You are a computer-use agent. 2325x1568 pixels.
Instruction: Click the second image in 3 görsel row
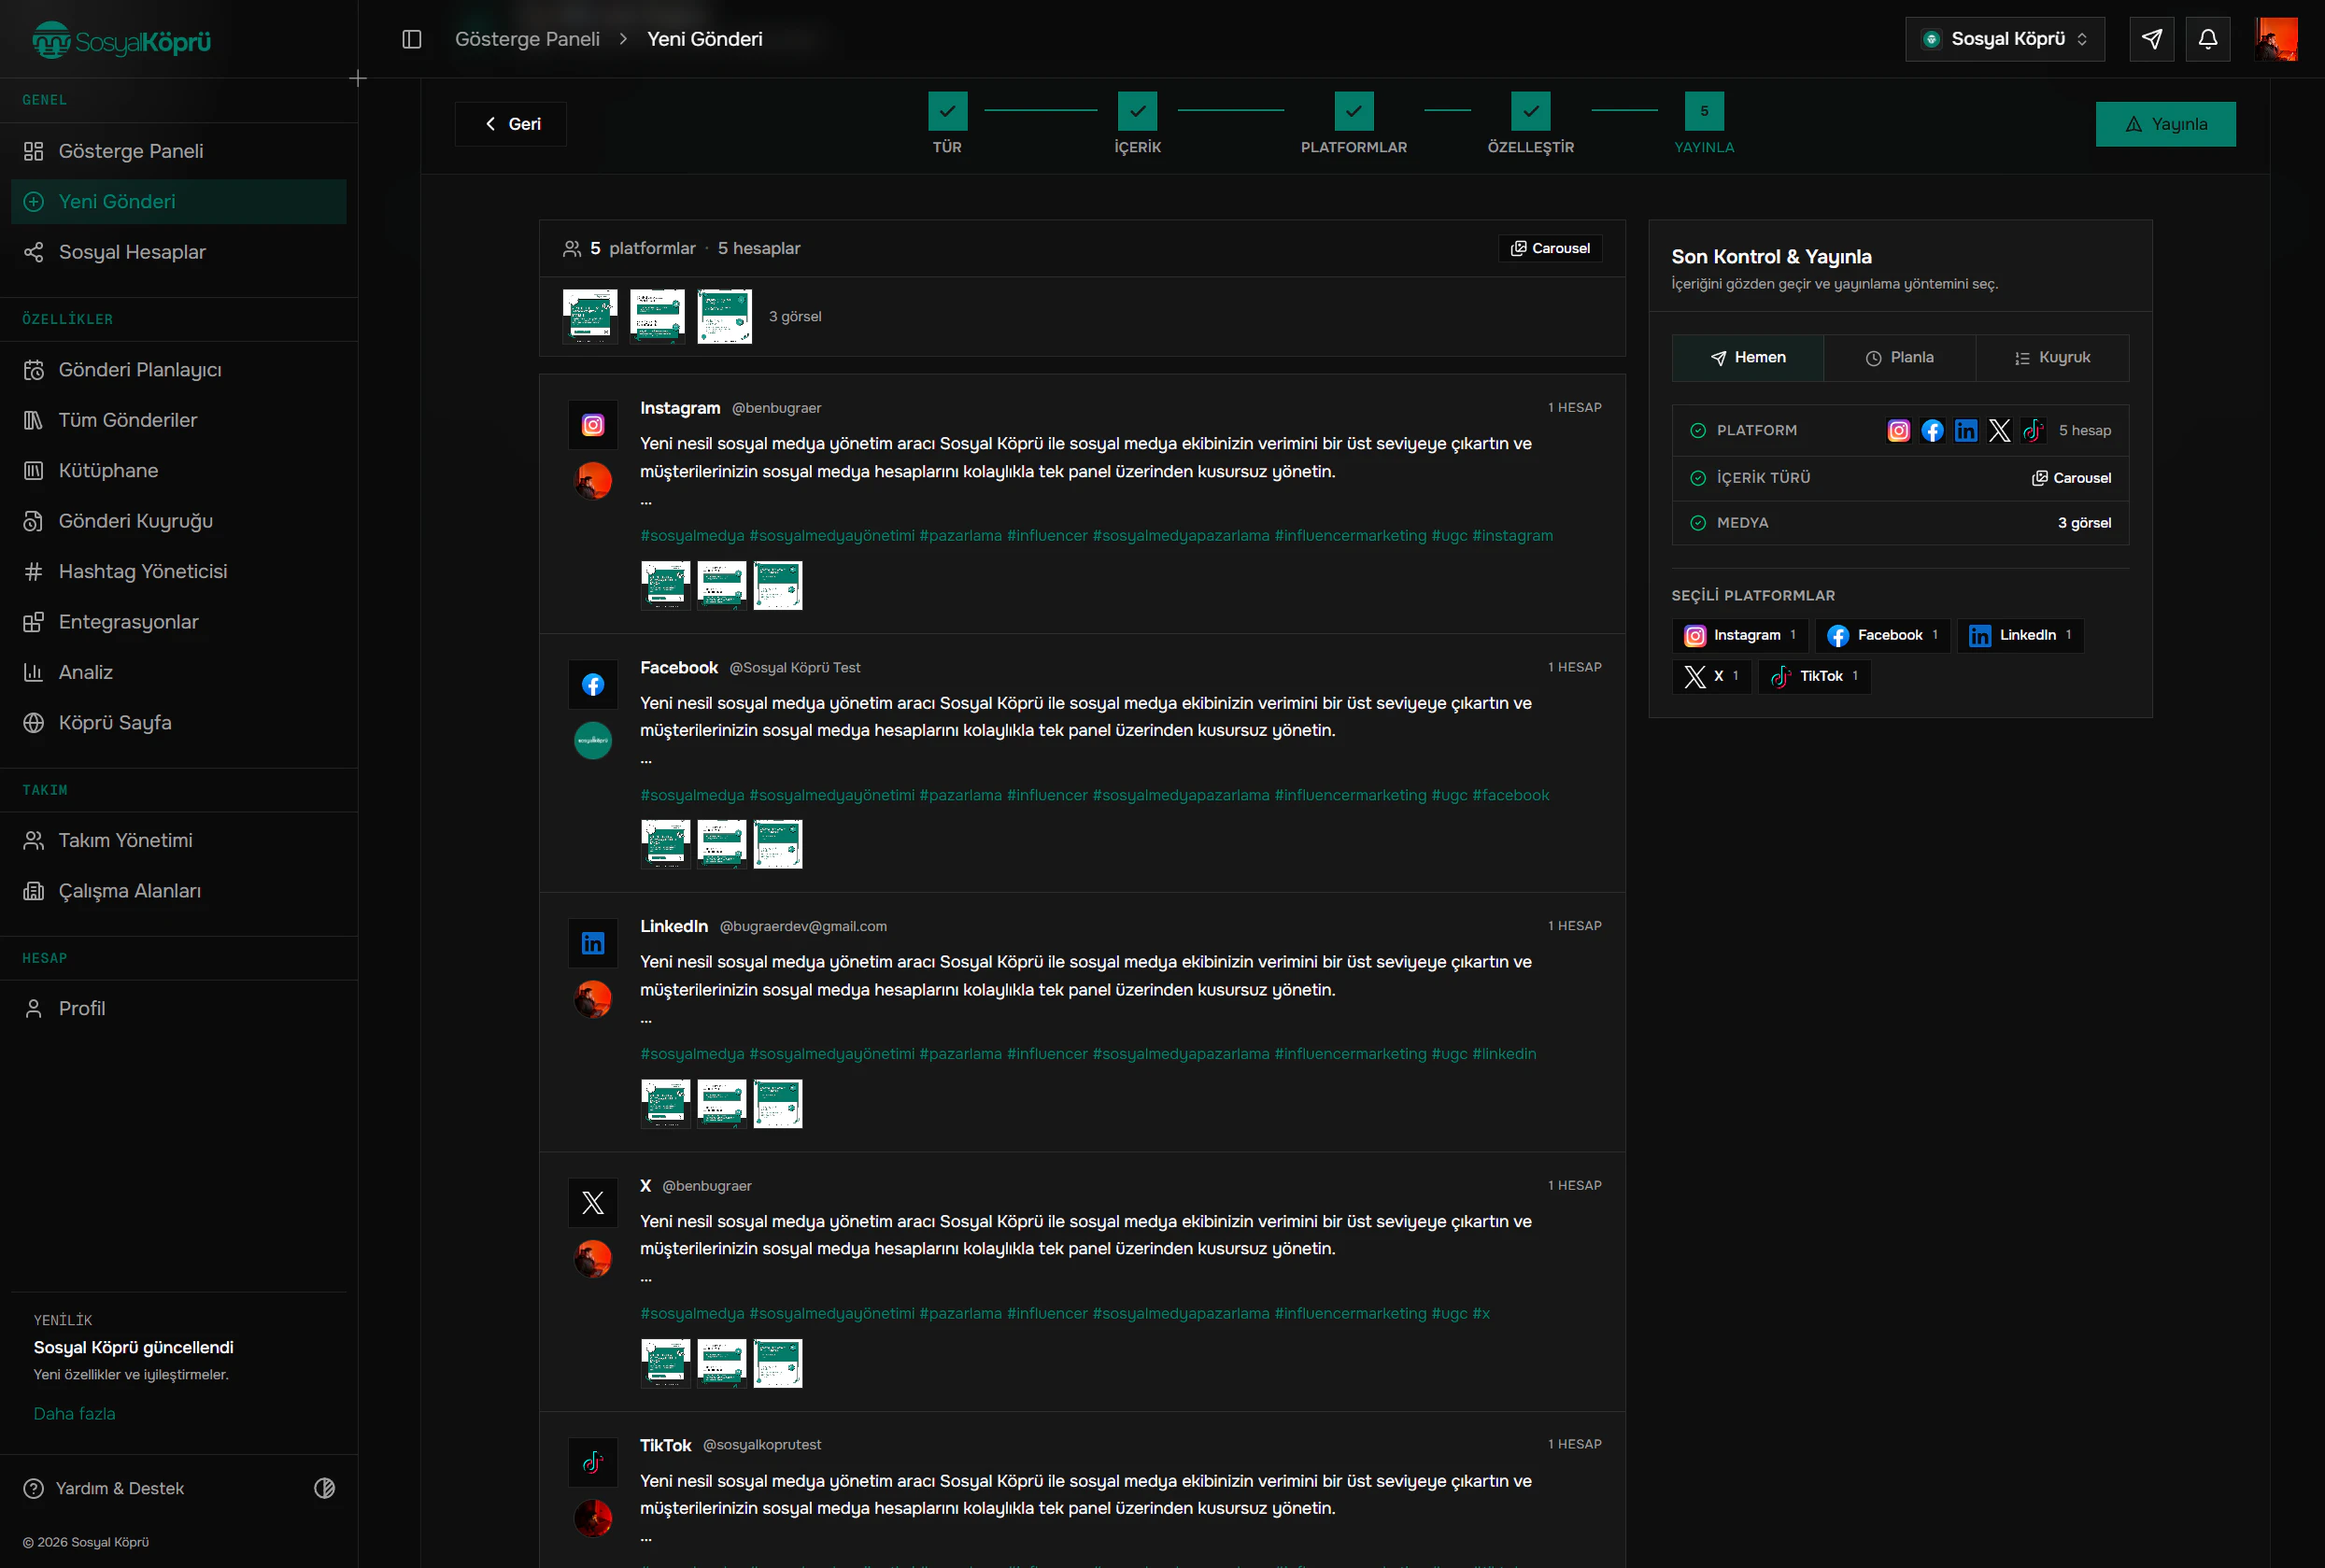pos(657,317)
